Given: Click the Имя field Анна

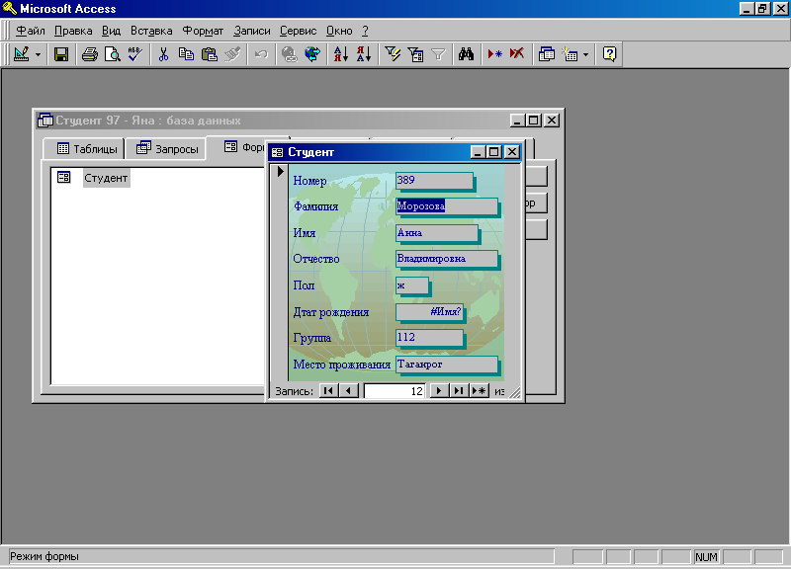Looking at the screenshot, I should (x=437, y=233).
